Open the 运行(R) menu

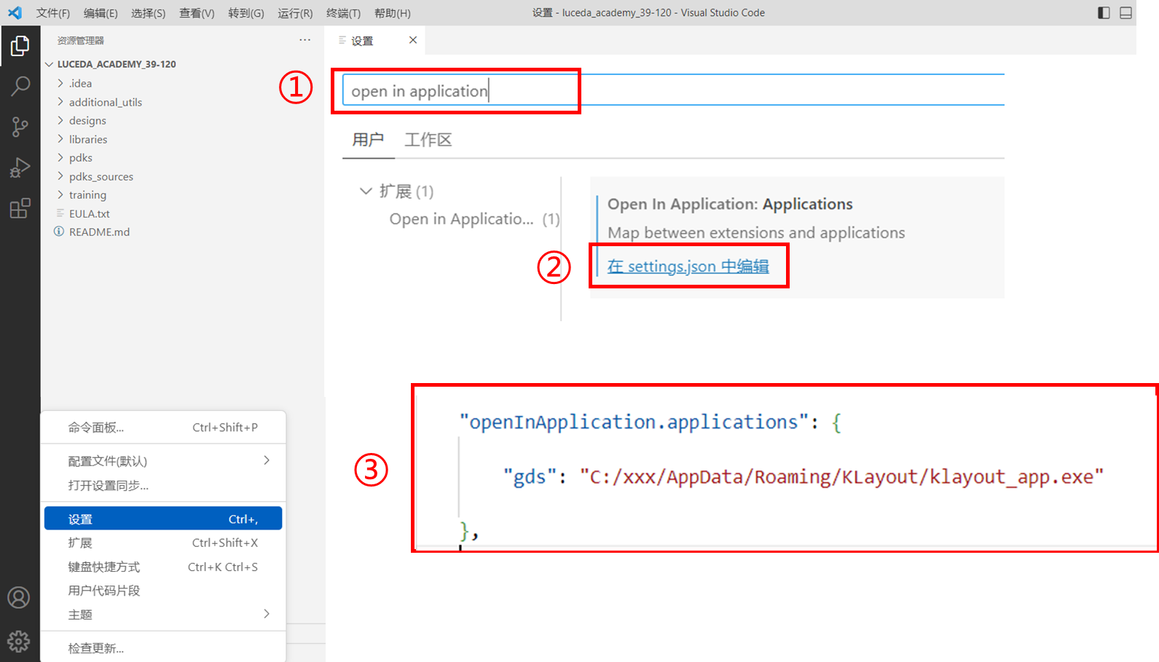point(295,13)
